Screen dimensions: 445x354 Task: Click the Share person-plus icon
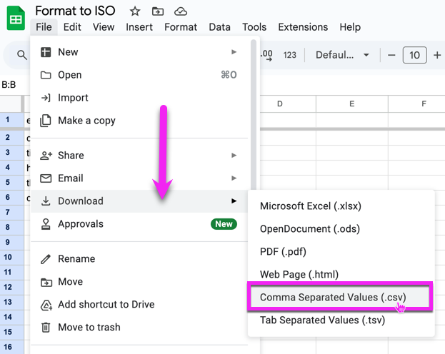coord(46,156)
